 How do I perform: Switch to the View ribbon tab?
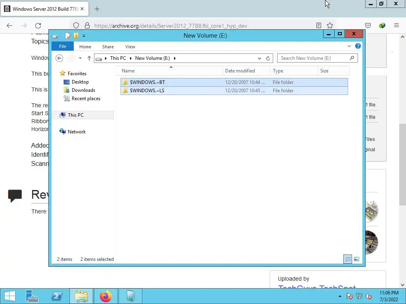coord(130,47)
